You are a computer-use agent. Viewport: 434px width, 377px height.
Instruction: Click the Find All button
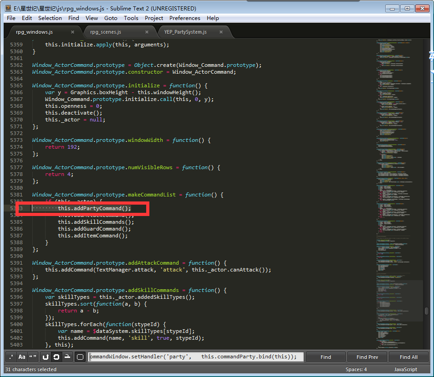point(409,357)
